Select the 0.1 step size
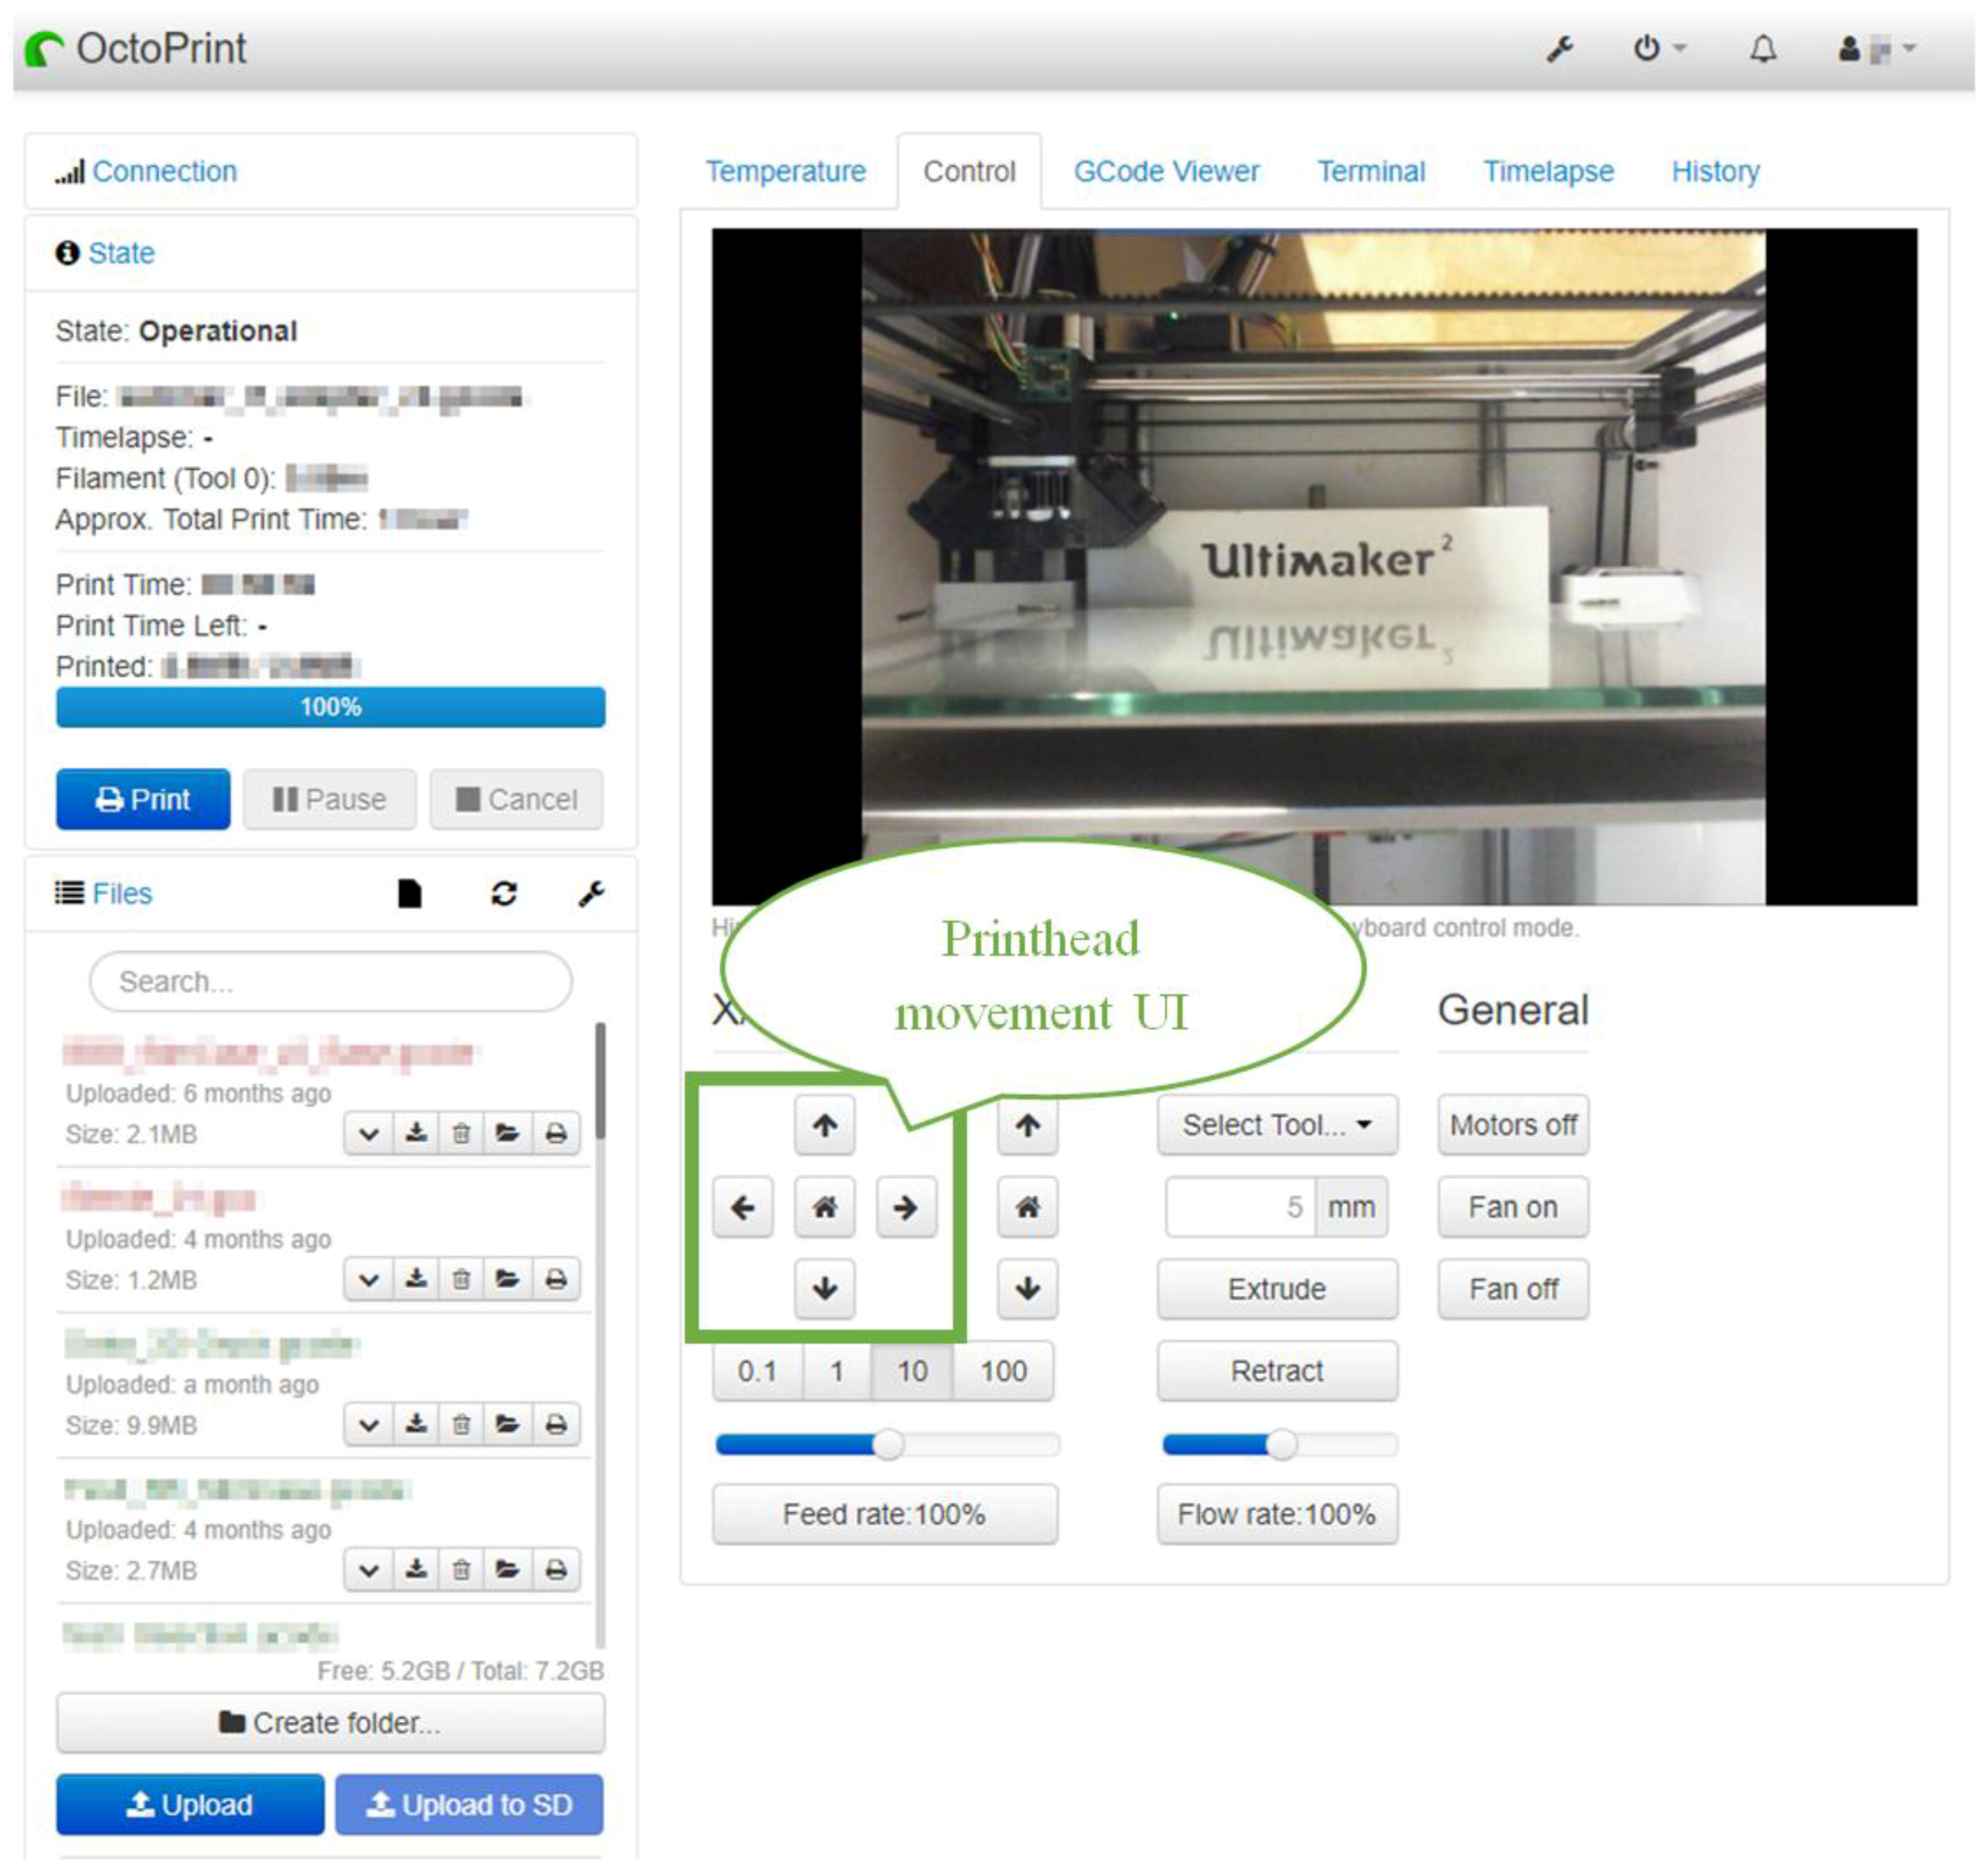The image size is (1988, 1869). click(757, 1371)
